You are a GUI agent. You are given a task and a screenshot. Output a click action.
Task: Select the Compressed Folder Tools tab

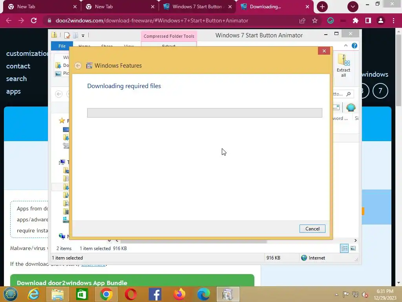pos(169,36)
